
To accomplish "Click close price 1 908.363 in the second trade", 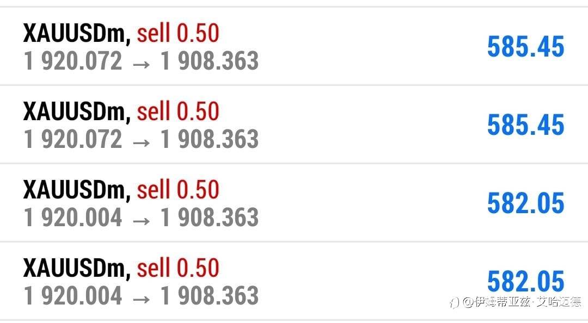I will (x=210, y=140).
